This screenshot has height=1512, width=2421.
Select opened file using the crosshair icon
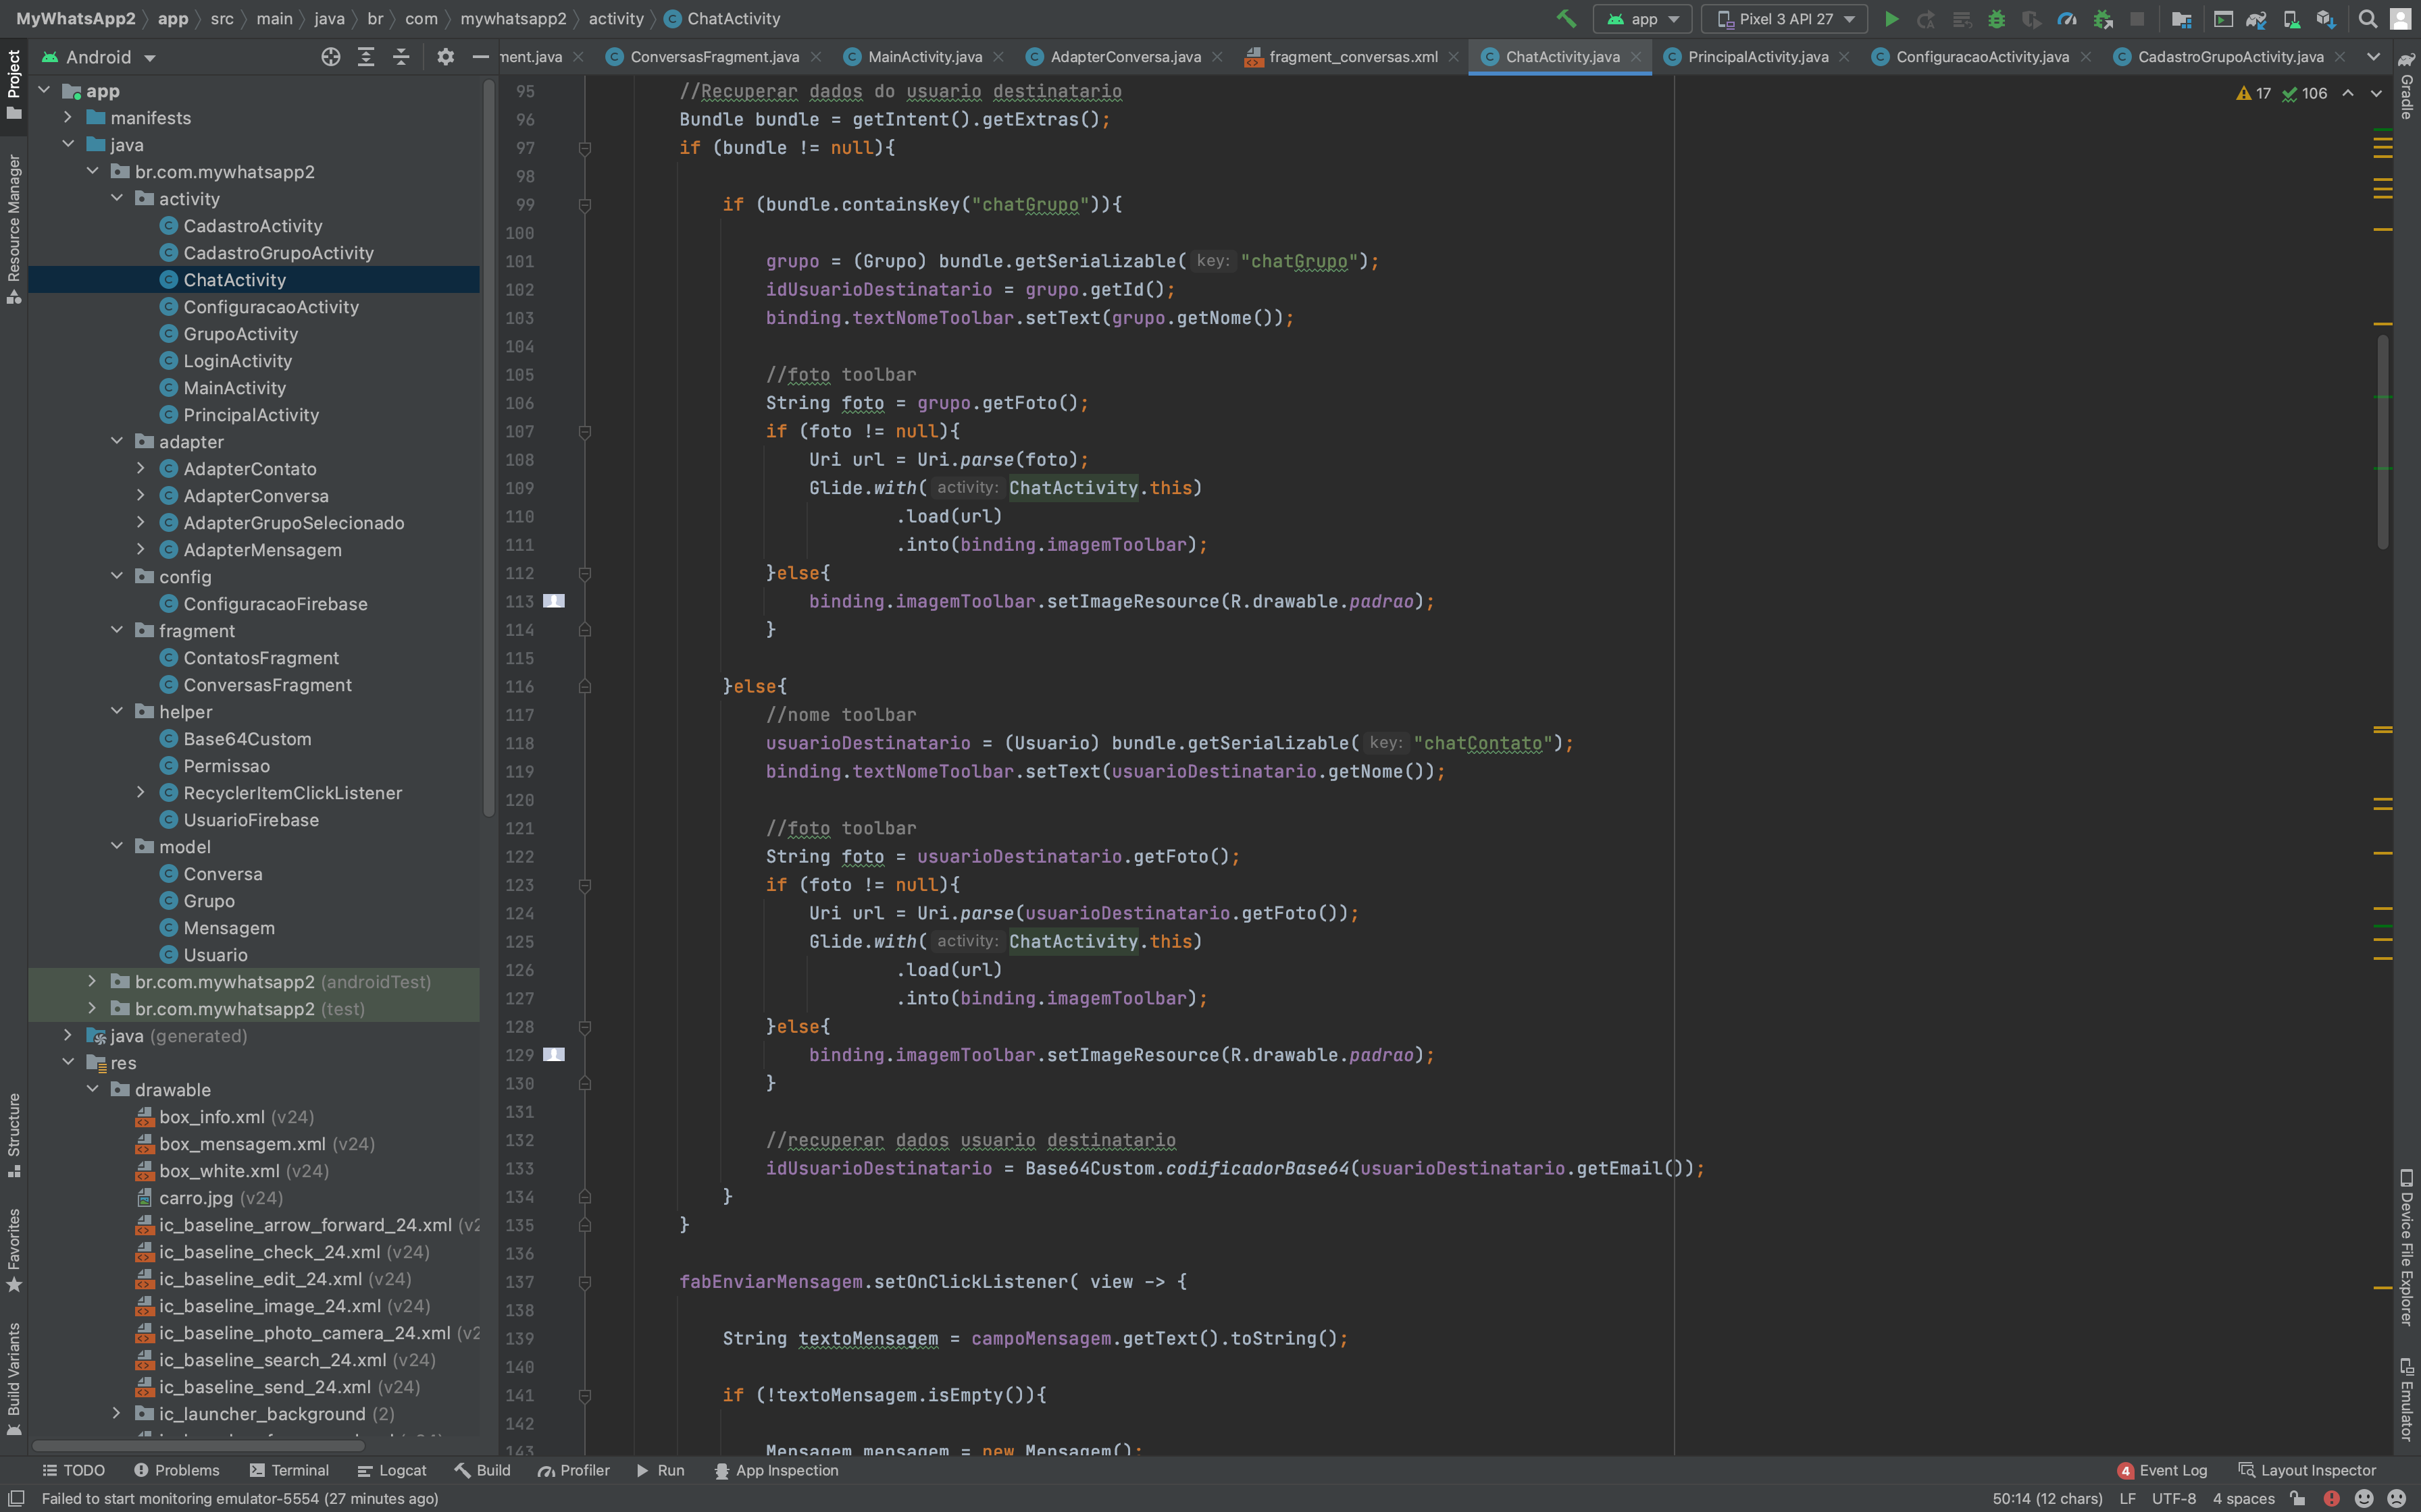331,57
